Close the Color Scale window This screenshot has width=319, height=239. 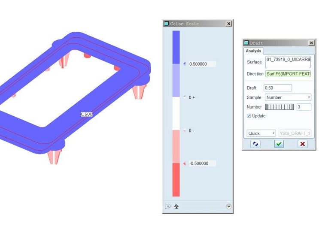(x=228, y=24)
